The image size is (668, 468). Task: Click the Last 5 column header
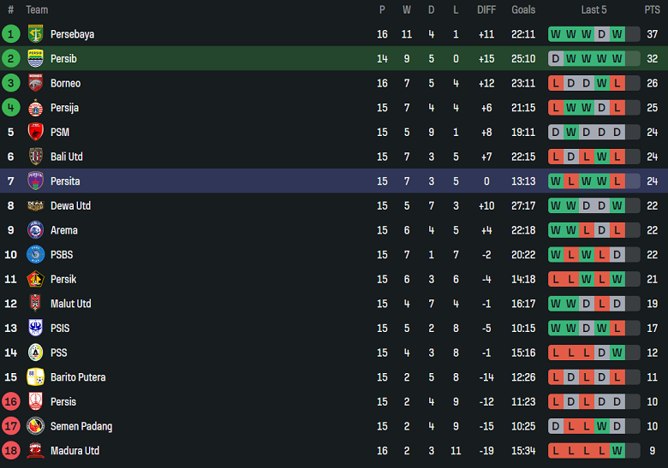(x=593, y=10)
